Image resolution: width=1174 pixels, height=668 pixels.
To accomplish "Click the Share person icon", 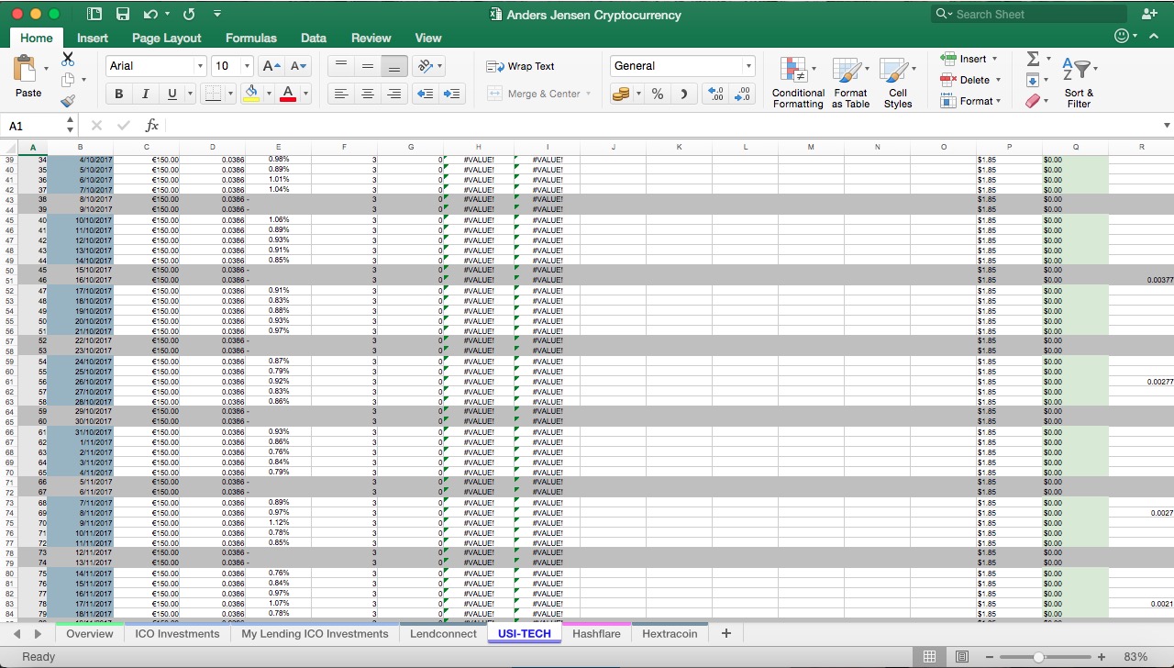I will point(1149,14).
